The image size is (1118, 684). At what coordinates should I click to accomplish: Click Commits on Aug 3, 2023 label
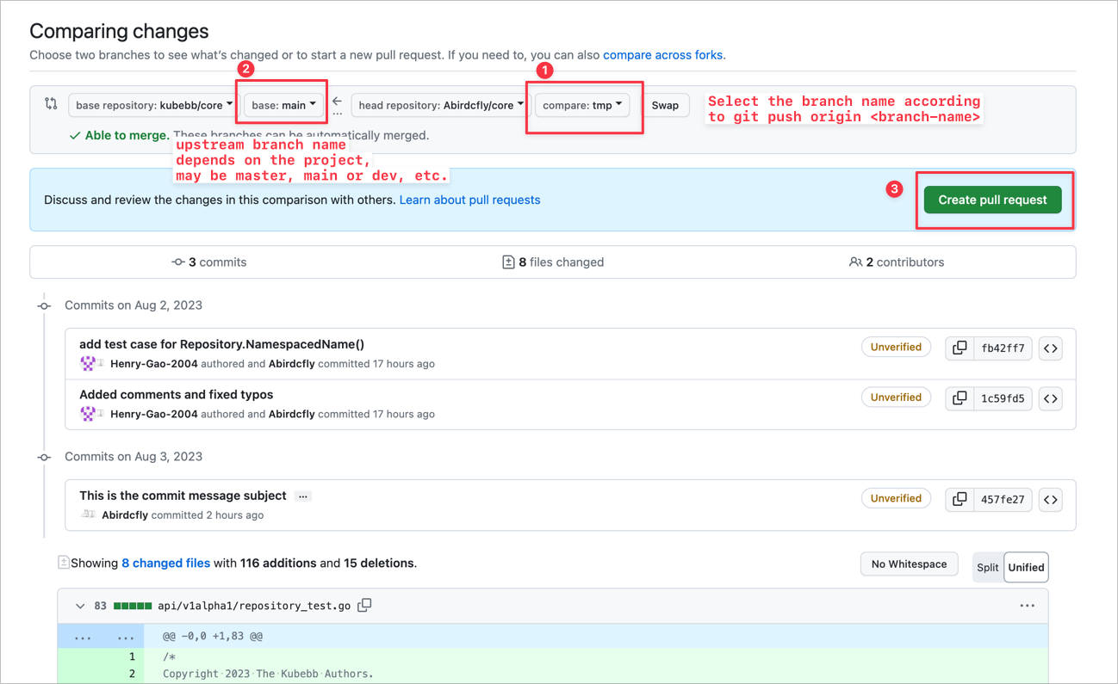tap(134, 457)
